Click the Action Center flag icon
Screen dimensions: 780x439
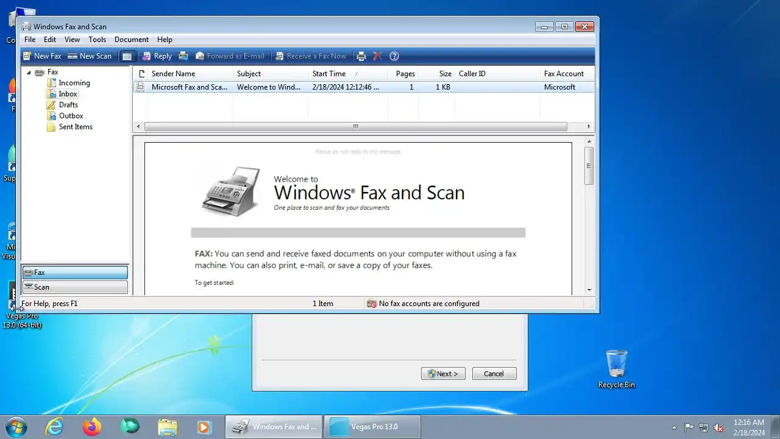point(689,427)
